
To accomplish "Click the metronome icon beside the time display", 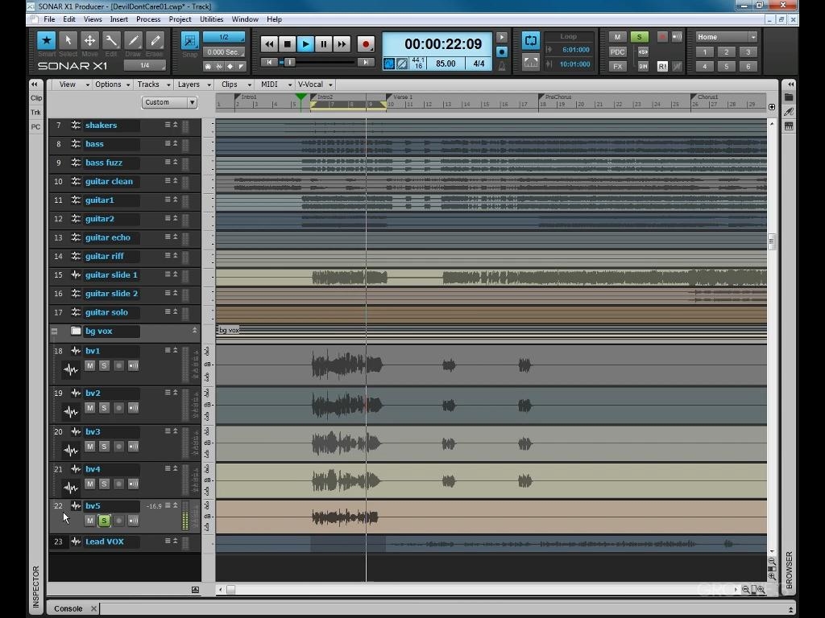I will pos(502,66).
